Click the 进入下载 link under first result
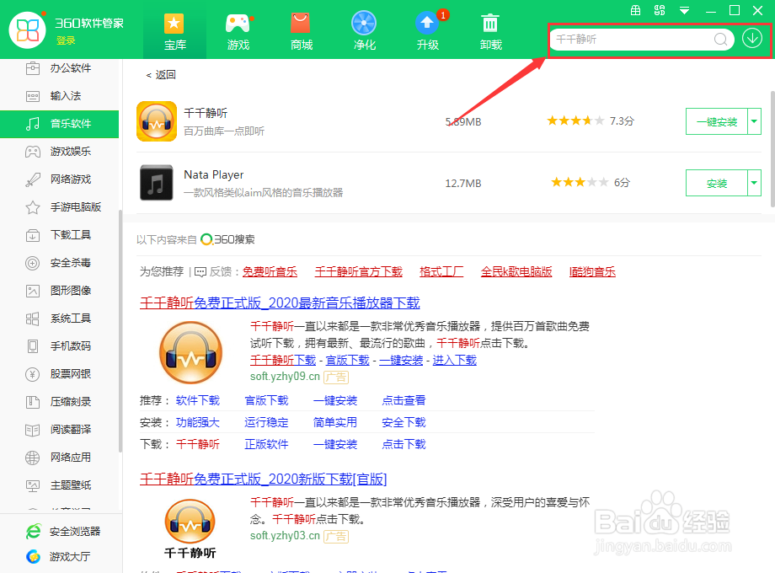This screenshot has height=573, width=775. 455,360
